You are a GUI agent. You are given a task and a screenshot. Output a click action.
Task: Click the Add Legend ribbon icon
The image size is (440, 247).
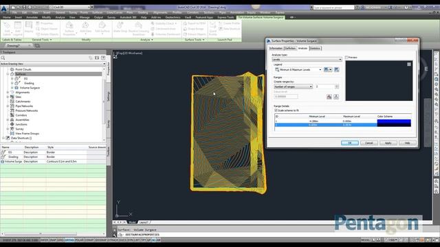click(18, 25)
